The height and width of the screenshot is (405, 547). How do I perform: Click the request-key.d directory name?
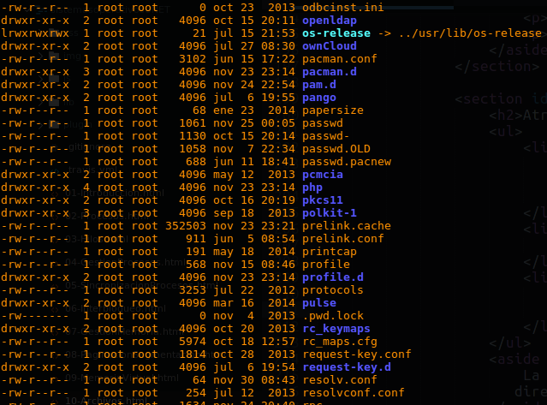pos(347,367)
